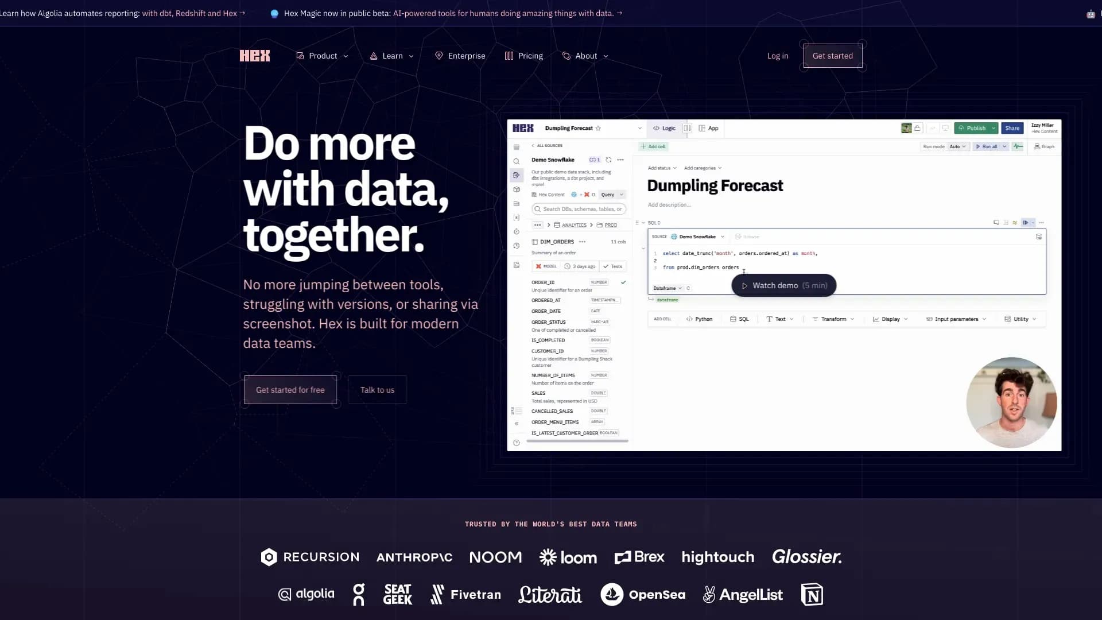Expand the Dumpling Forecast title dropdown
Image resolution: width=1102 pixels, height=620 pixels.
pos(640,128)
